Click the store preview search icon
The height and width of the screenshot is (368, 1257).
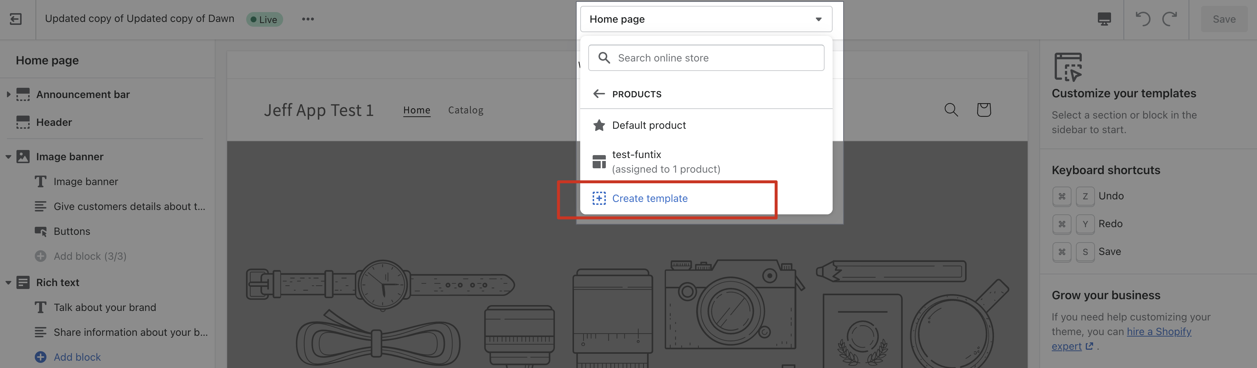951,110
